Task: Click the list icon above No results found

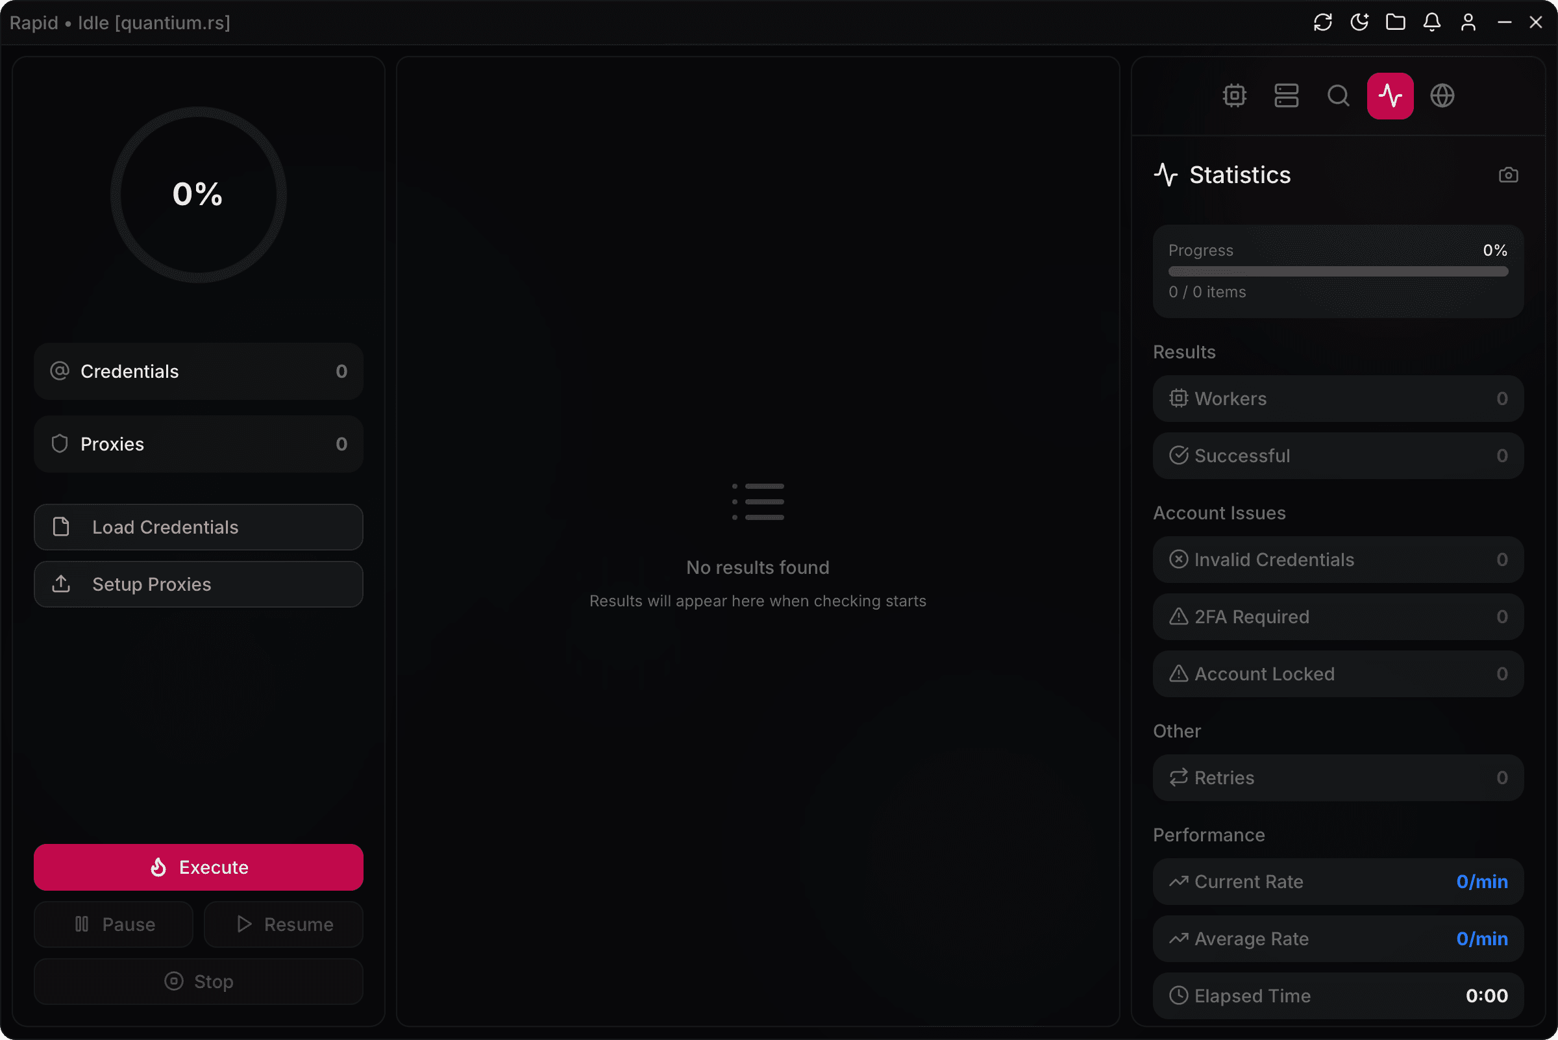Action: [758, 502]
